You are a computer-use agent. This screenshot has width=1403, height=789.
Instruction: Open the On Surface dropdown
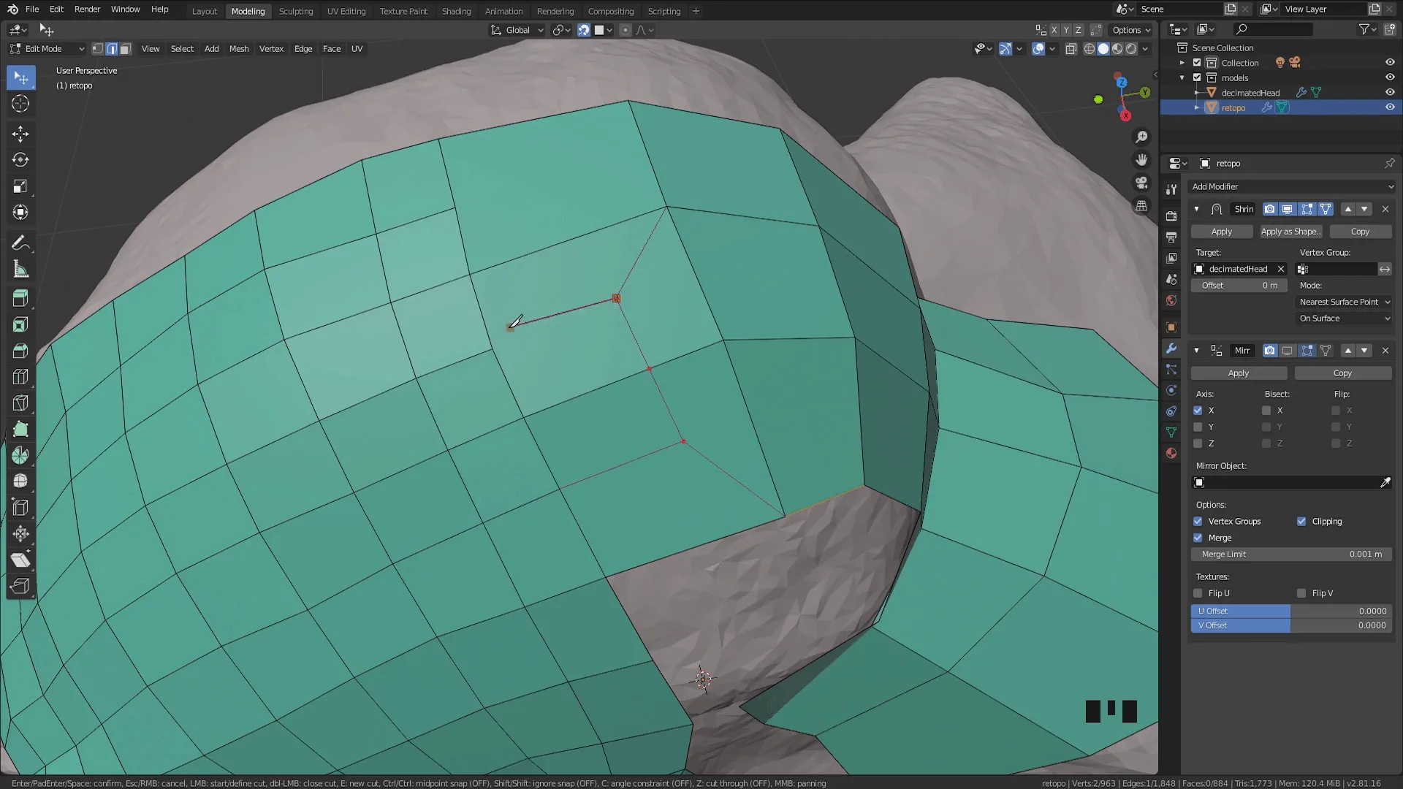[x=1344, y=319]
